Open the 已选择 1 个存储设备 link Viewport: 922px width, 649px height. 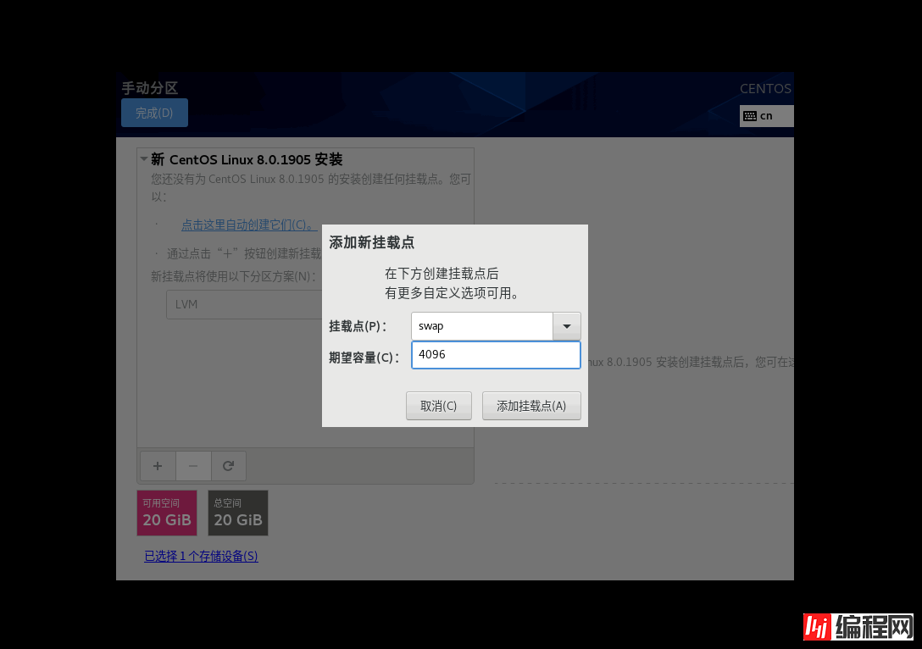[x=201, y=556]
